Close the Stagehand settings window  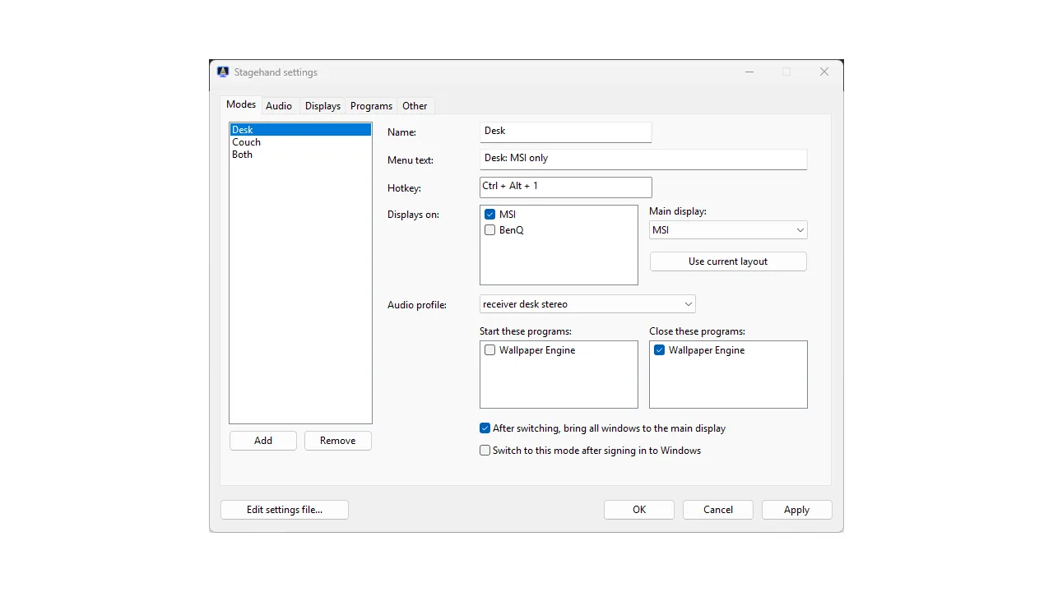point(824,72)
